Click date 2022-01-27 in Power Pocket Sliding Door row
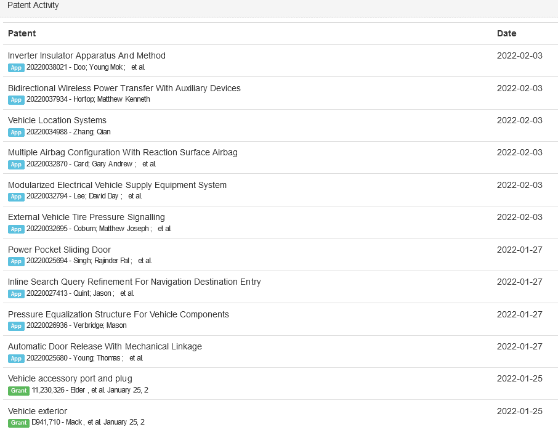 point(520,250)
